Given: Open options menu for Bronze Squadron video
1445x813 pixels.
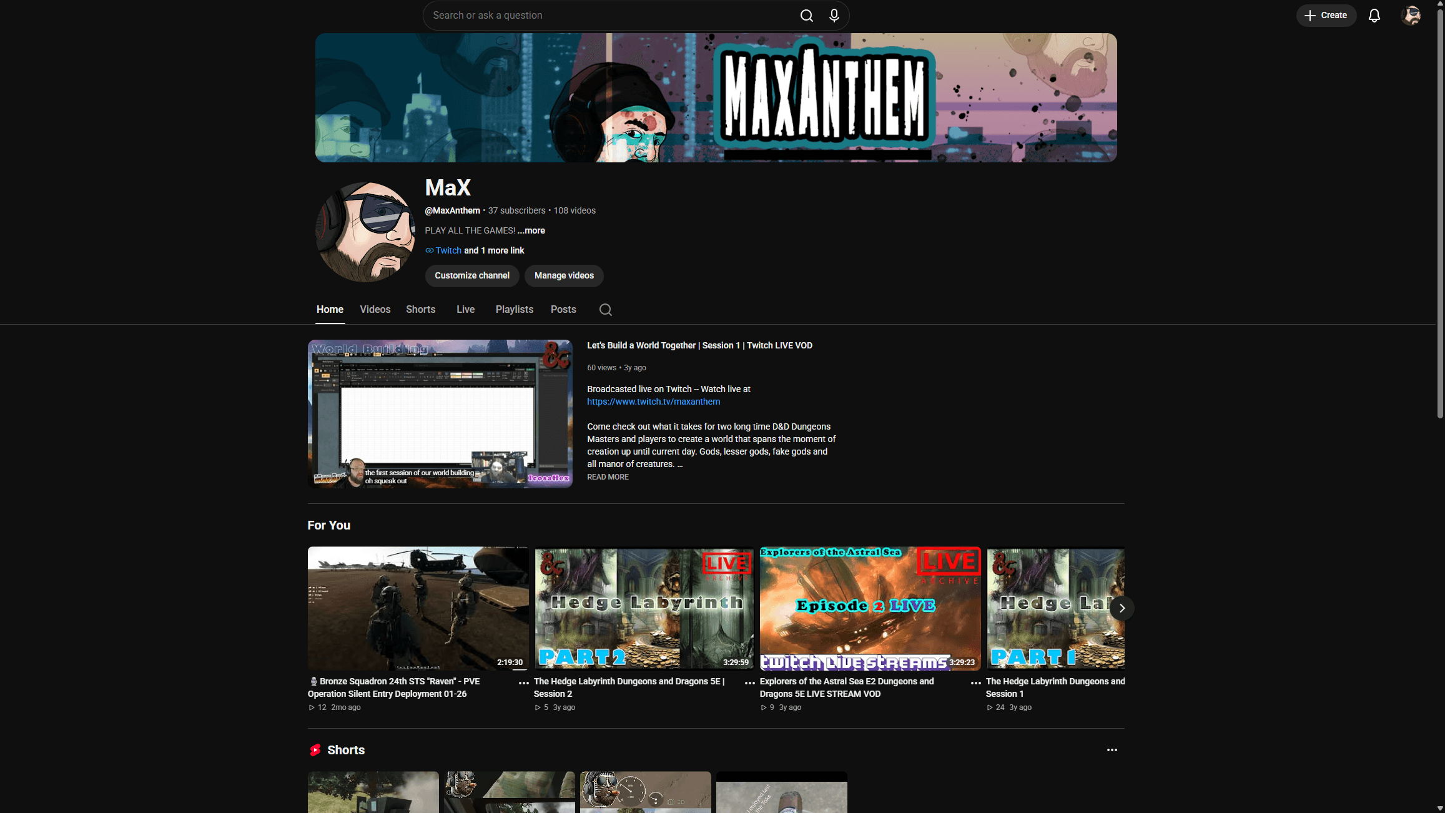Looking at the screenshot, I should click(x=523, y=683).
